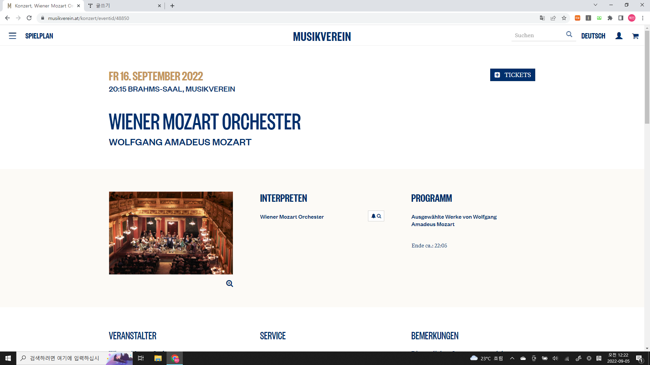Show hidden system tray icons
Image resolution: width=650 pixels, height=365 pixels.
pyautogui.click(x=512, y=358)
